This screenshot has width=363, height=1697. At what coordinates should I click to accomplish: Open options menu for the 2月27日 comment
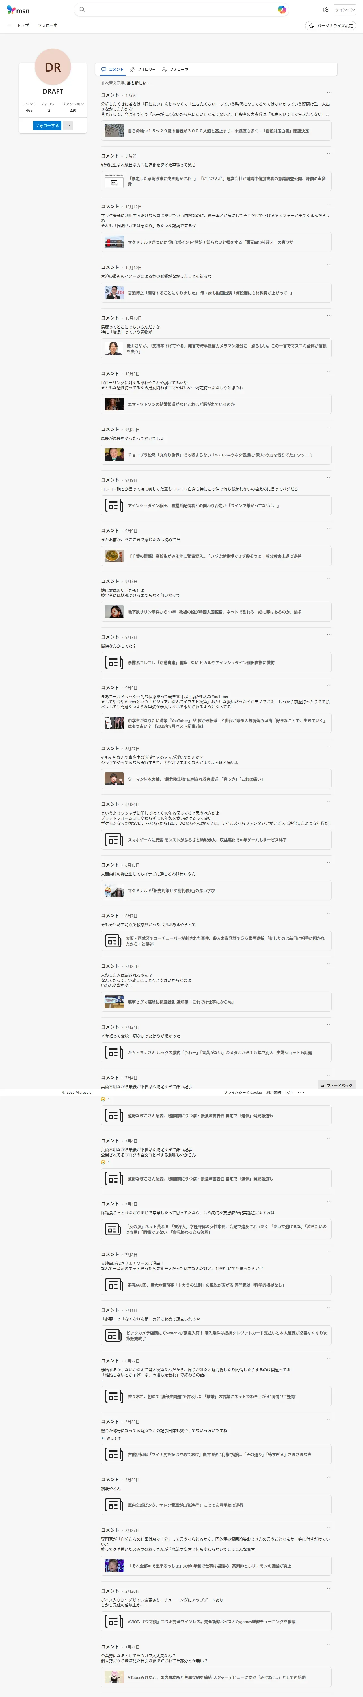tap(329, 1528)
